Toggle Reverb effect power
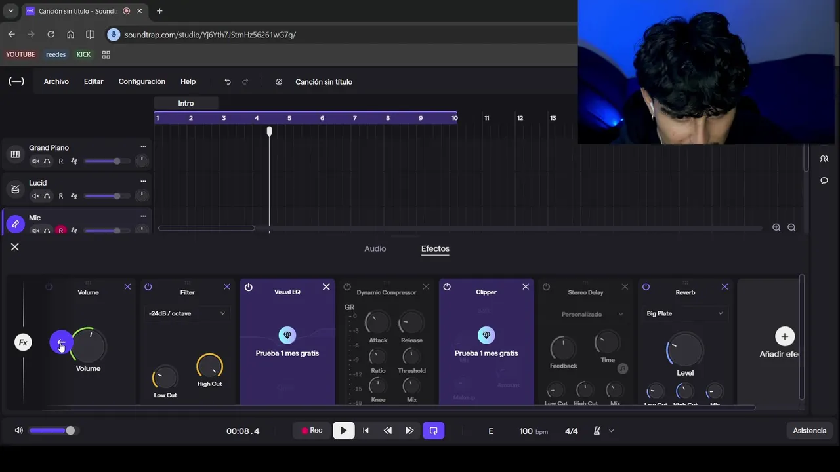 (x=646, y=286)
